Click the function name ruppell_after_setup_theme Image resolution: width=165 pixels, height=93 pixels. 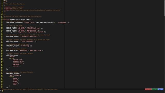tap(20, 19)
